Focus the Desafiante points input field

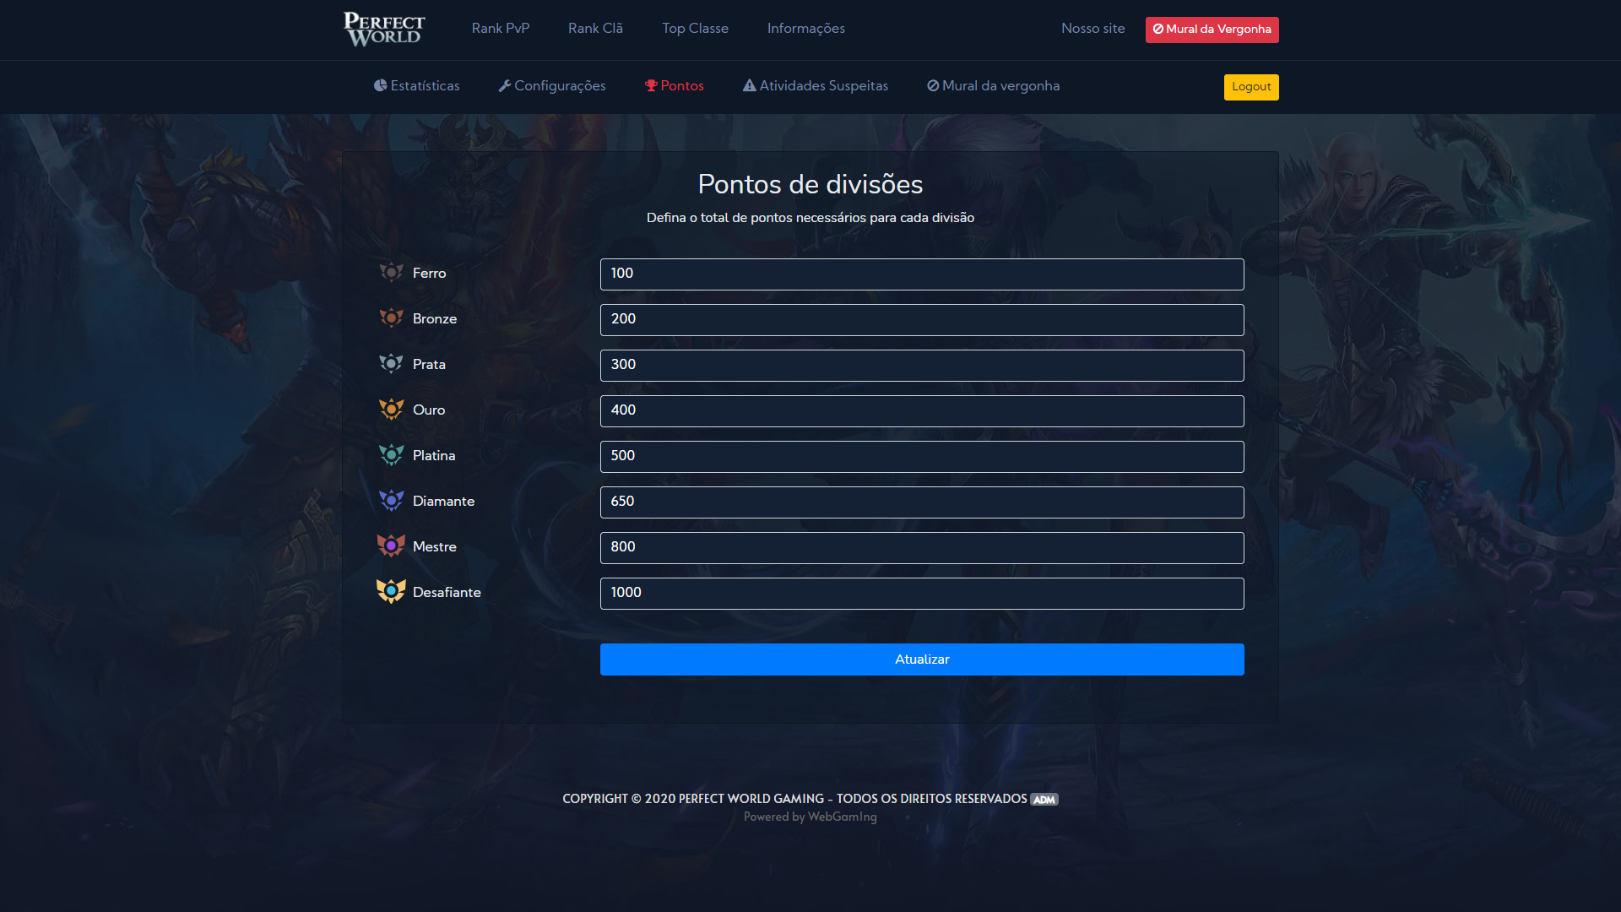tap(922, 594)
